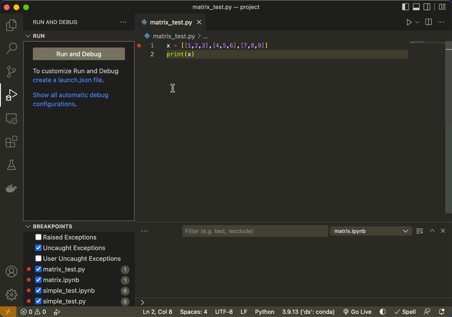Maximize the panel with the up chevron
The image size is (452, 317).
432,231
